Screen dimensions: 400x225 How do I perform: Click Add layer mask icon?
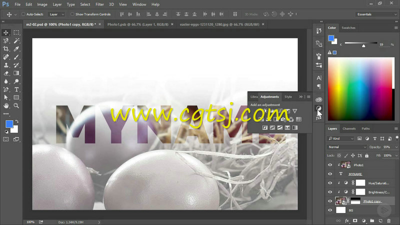(x=355, y=220)
